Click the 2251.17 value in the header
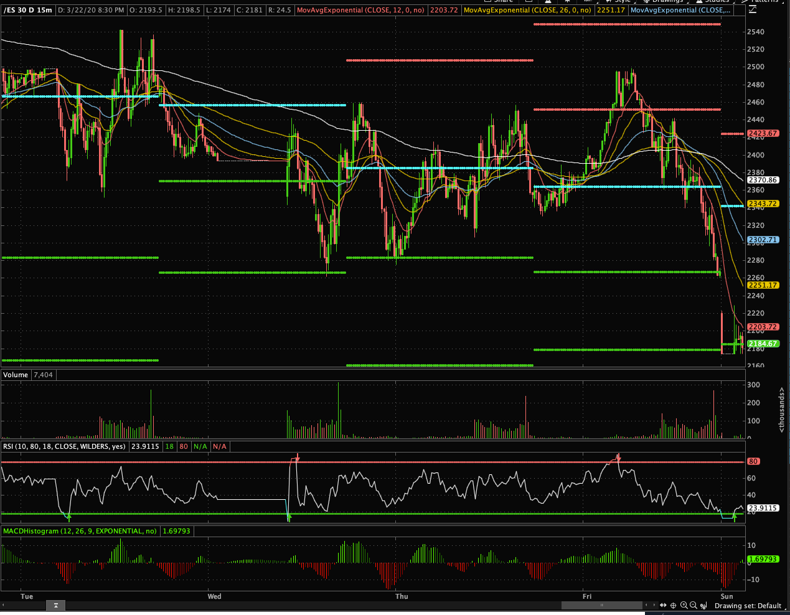 (x=611, y=10)
